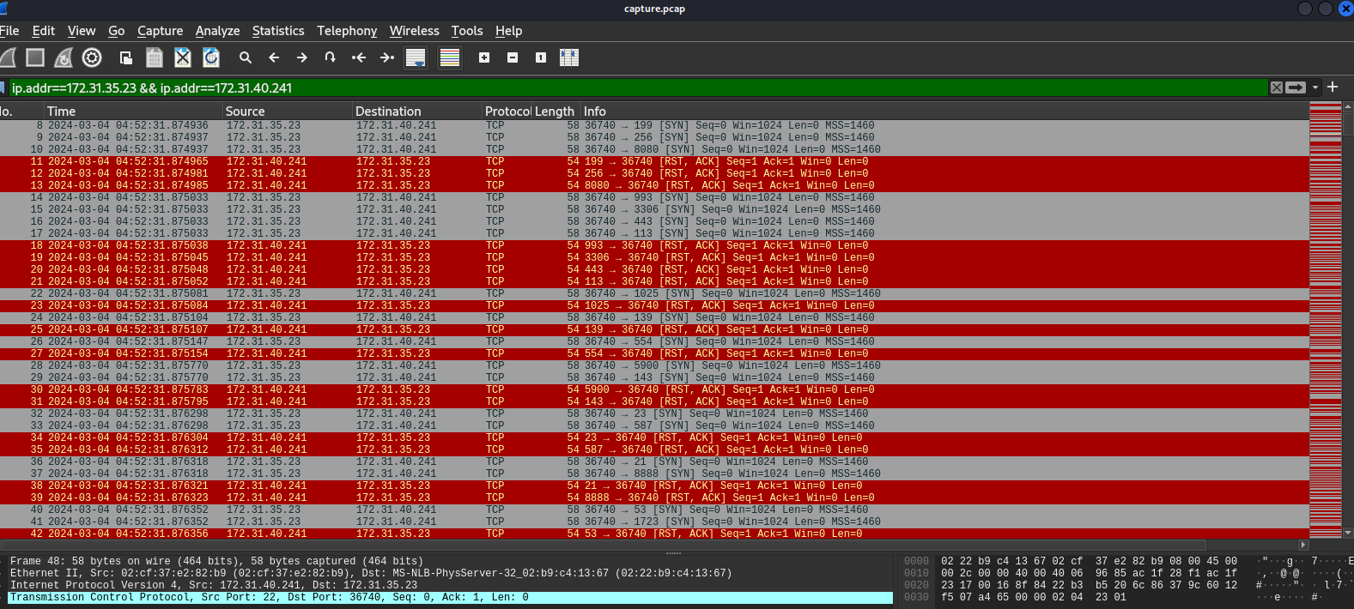
Task: Stop the running capture with the square icon
Action: click(35, 57)
